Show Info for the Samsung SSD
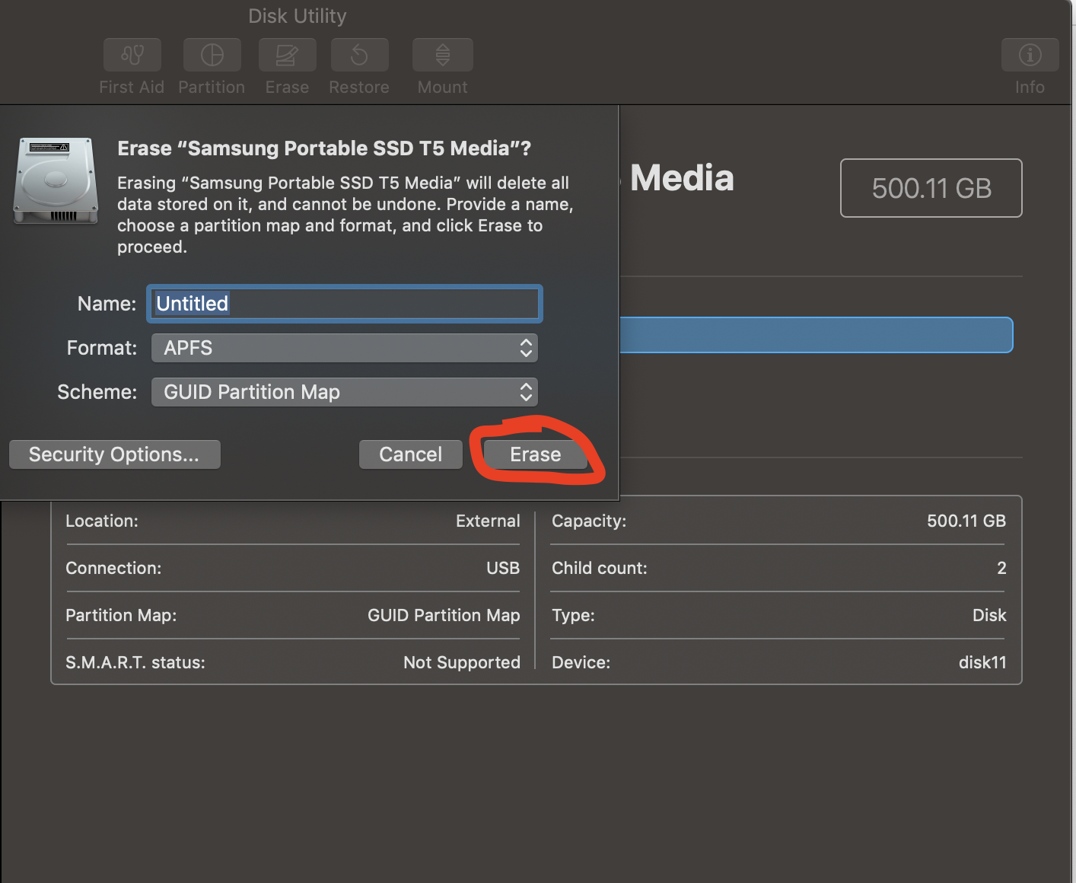This screenshot has width=1076, height=883. click(x=1029, y=55)
